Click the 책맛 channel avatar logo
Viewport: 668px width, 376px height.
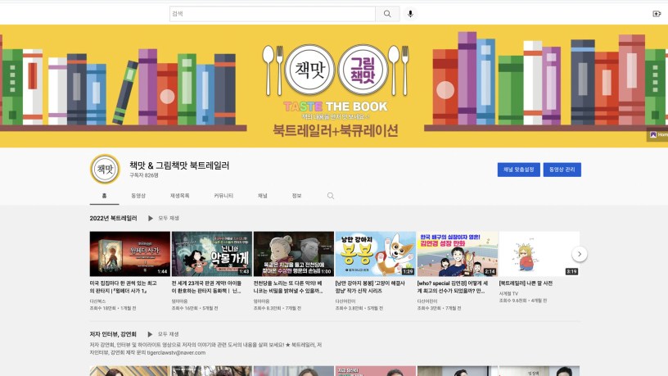pyautogui.click(x=106, y=169)
